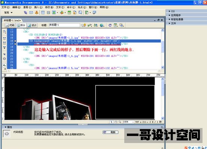The width and height of the screenshot is (207, 149).
Task: Open preview in browser globe icon
Action: pos(102,25)
